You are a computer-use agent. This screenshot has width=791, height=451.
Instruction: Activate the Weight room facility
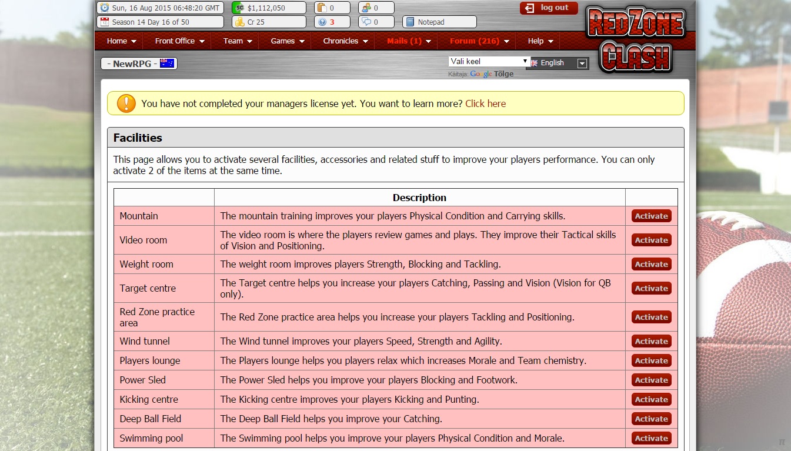tap(651, 264)
